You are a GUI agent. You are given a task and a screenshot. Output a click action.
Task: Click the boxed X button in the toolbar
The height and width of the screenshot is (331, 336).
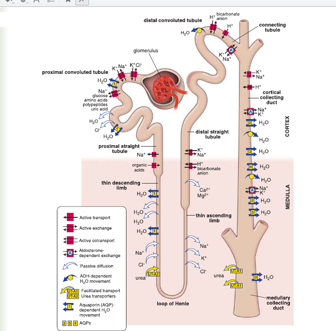point(81,2)
